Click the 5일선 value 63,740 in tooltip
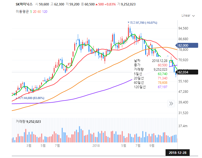202x158 pixels. click(163, 74)
